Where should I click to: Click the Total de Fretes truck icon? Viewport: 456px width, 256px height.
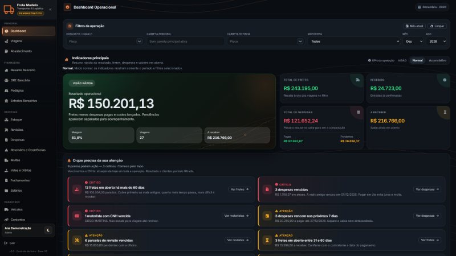point(358,80)
